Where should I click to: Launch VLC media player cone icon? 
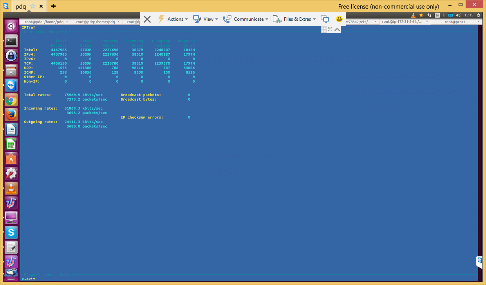(11, 188)
